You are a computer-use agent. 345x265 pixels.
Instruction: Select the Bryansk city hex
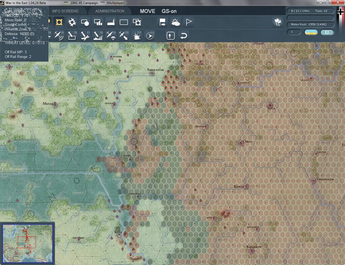click(206, 127)
